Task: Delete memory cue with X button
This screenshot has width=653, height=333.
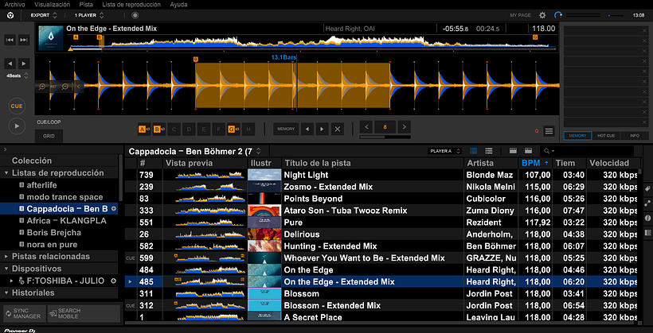Action: 337,129
